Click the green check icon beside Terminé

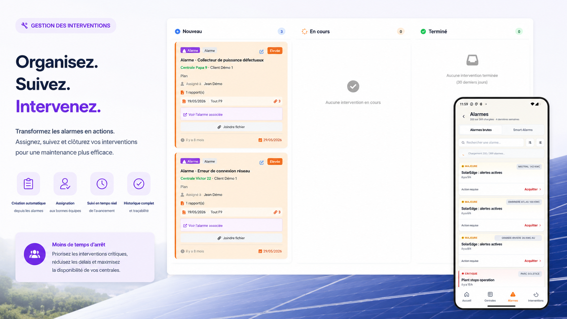423,32
